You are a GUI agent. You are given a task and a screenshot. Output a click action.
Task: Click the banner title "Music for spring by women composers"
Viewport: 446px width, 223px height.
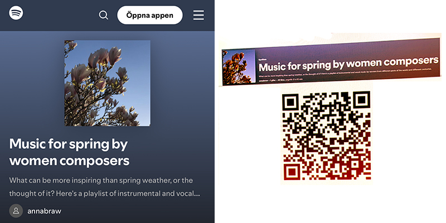[x=348, y=64]
